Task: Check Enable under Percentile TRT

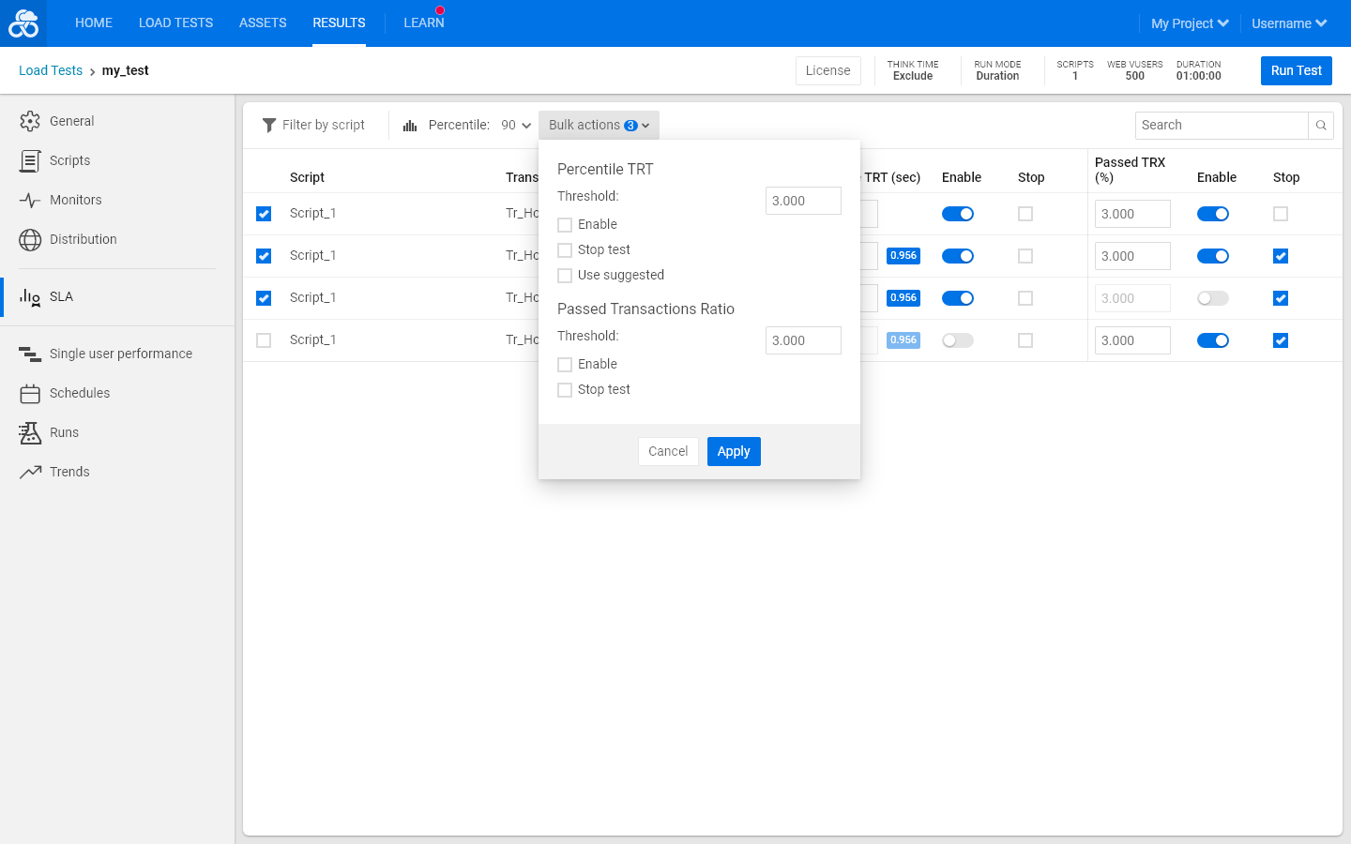Action: (x=565, y=225)
